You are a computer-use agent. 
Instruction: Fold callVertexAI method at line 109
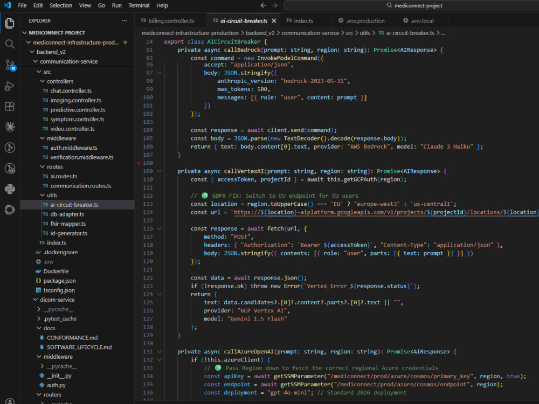tap(159, 171)
